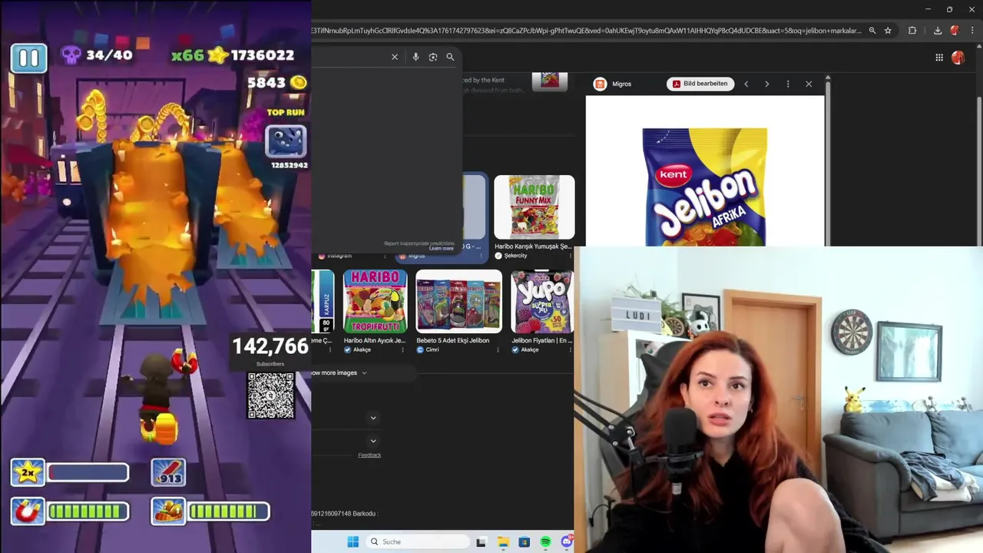
Task: Click the 2x booster progress bar
Action: tap(88, 472)
